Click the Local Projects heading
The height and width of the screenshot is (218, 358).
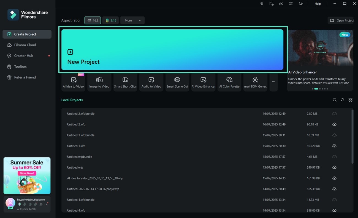(72, 100)
